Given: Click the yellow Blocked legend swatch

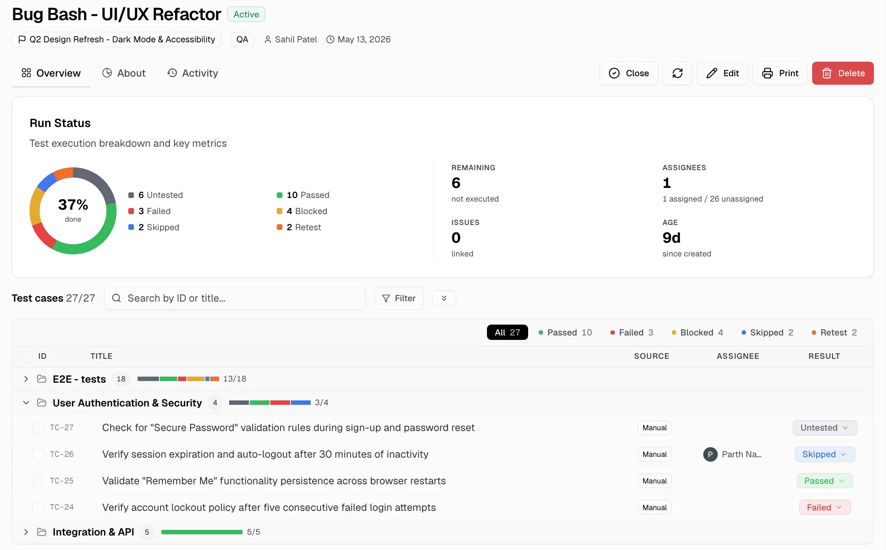Looking at the screenshot, I should 280,211.
